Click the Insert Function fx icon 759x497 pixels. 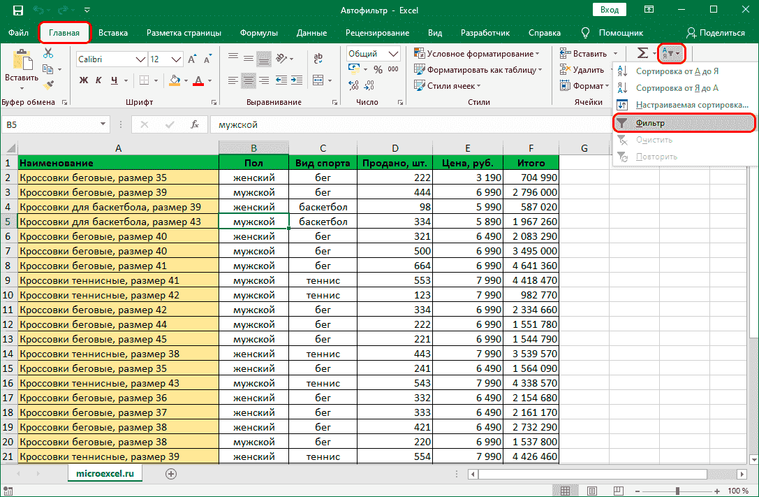coord(195,124)
